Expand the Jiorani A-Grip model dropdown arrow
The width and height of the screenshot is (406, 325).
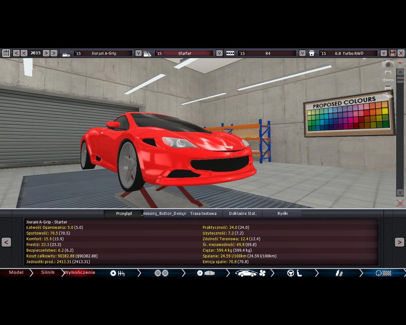pyautogui.click(x=138, y=53)
